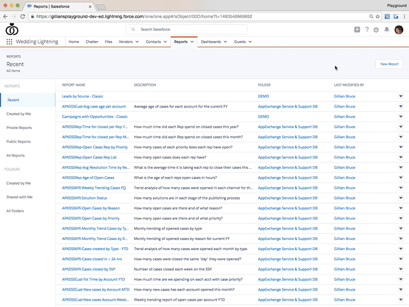Click the site lock icon in address bar
The image size is (409, 307).
pyautogui.click(x=32, y=16)
